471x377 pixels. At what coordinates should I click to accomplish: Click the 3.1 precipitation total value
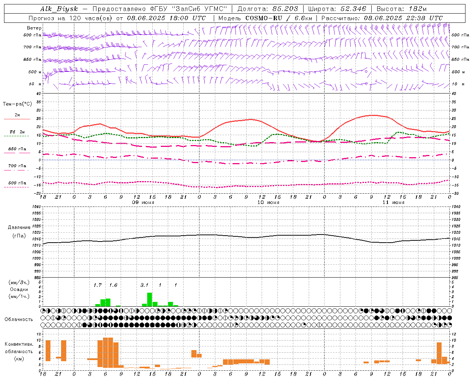pos(144,285)
